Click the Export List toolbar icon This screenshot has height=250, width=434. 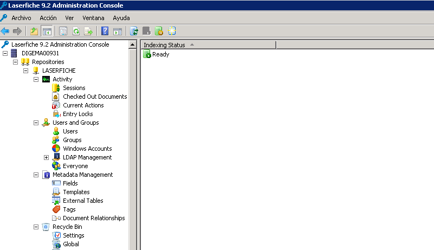click(88, 31)
